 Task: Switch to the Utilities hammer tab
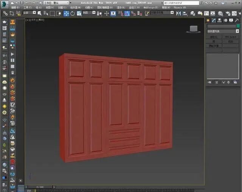[x=237, y=20]
